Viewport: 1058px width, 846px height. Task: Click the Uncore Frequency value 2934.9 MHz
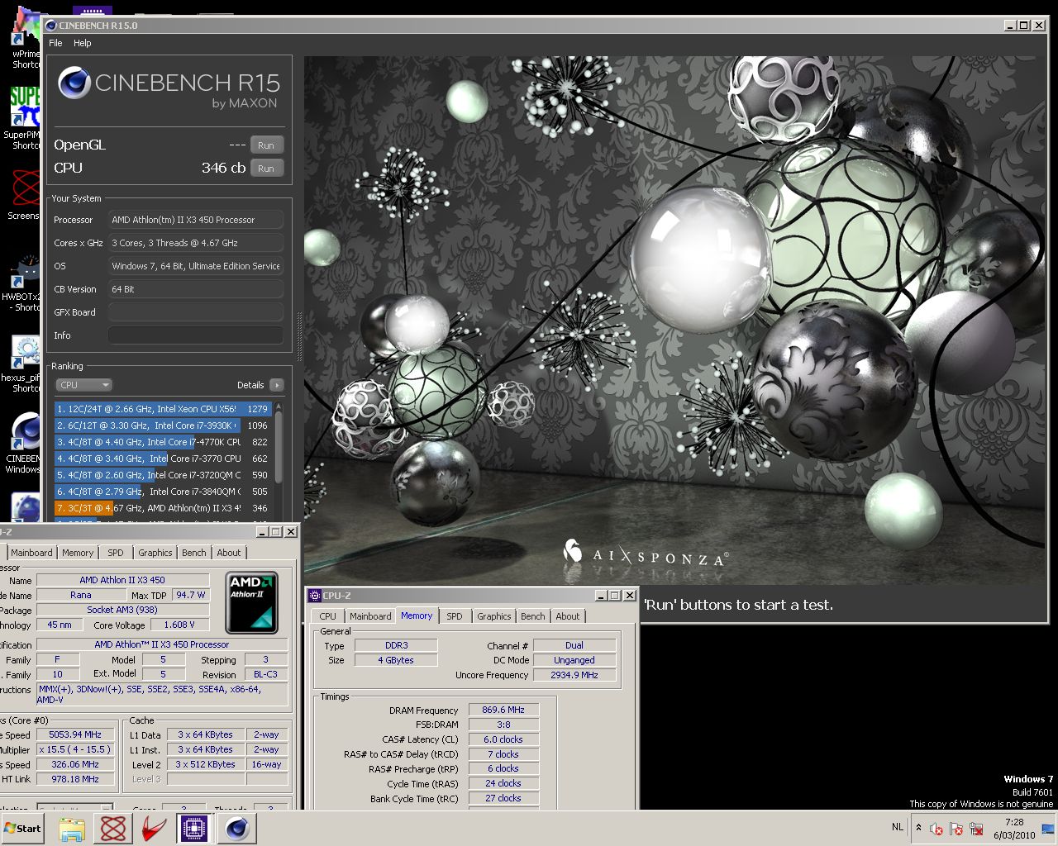point(574,675)
